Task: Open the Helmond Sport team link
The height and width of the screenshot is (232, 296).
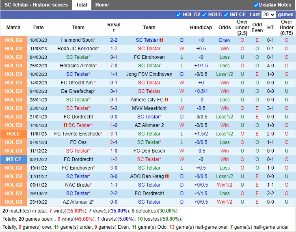Action: pyautogui.click(x=77, y=40)
